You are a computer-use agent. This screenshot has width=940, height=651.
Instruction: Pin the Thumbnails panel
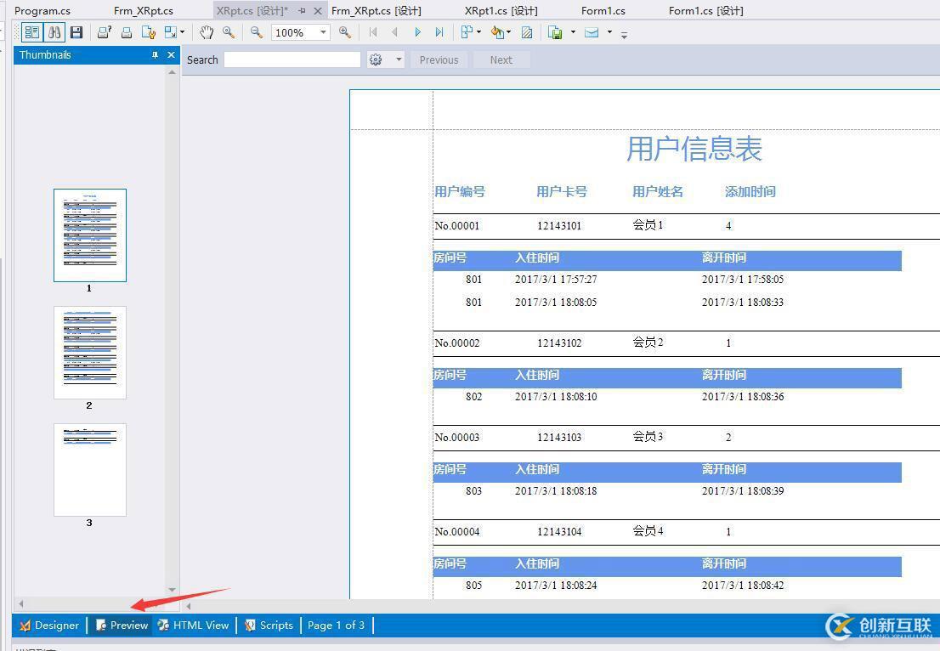tap(155, 55)
